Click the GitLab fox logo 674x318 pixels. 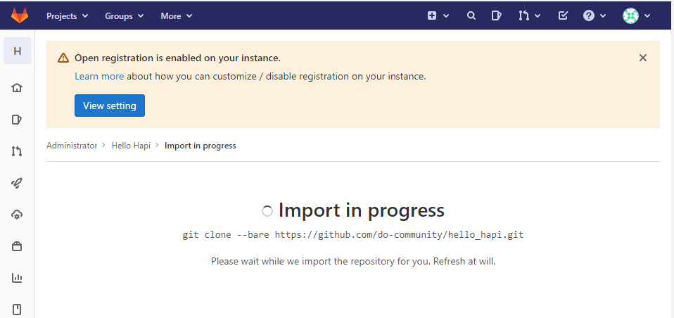(x=19, y=16)
